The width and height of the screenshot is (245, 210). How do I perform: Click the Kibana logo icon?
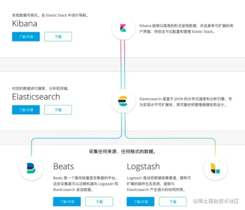pyautogui.click(x=123, y=28)
